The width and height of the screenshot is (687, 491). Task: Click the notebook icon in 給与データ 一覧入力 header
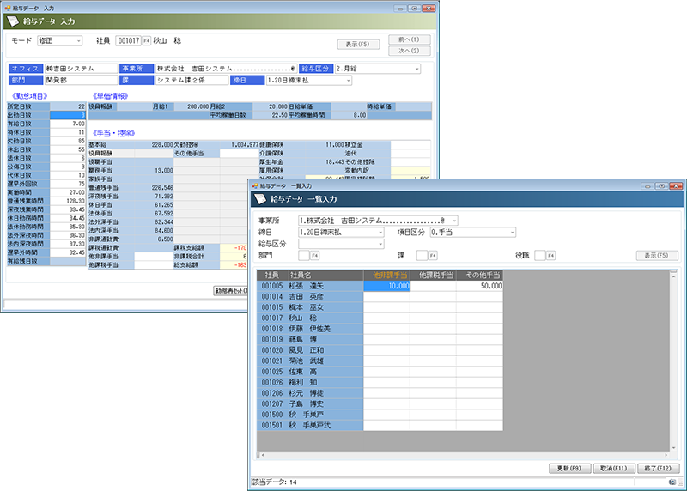point(261,200)
